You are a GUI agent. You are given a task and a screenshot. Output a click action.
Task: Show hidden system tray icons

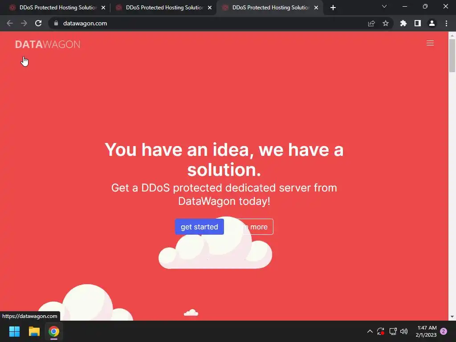[370, 331]
